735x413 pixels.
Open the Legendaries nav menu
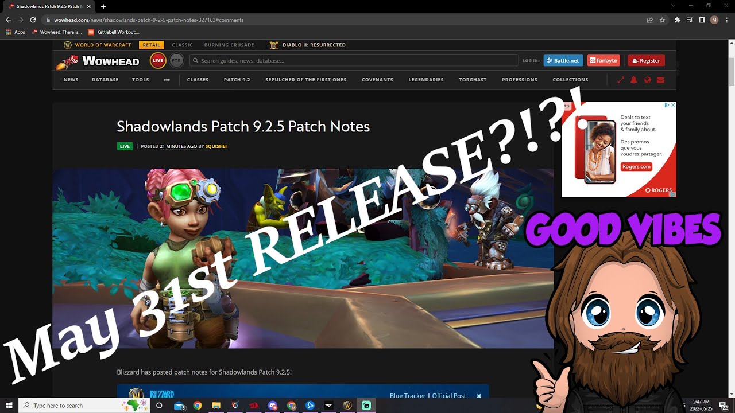tap(426, 80)
